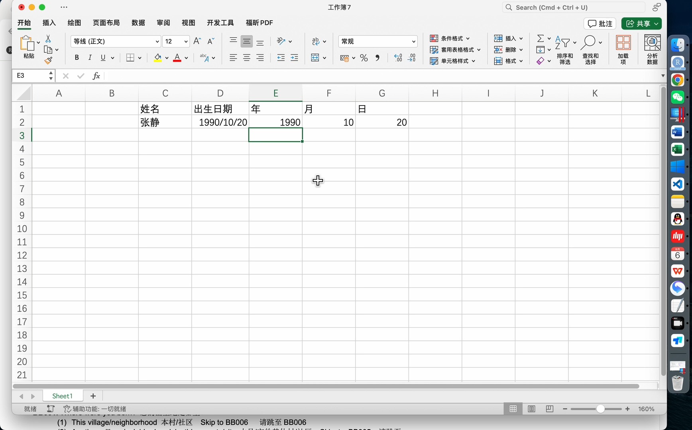692x430 pixels.
Task: Increase indent
Action: pyautogui.click(x=295, y=58)
